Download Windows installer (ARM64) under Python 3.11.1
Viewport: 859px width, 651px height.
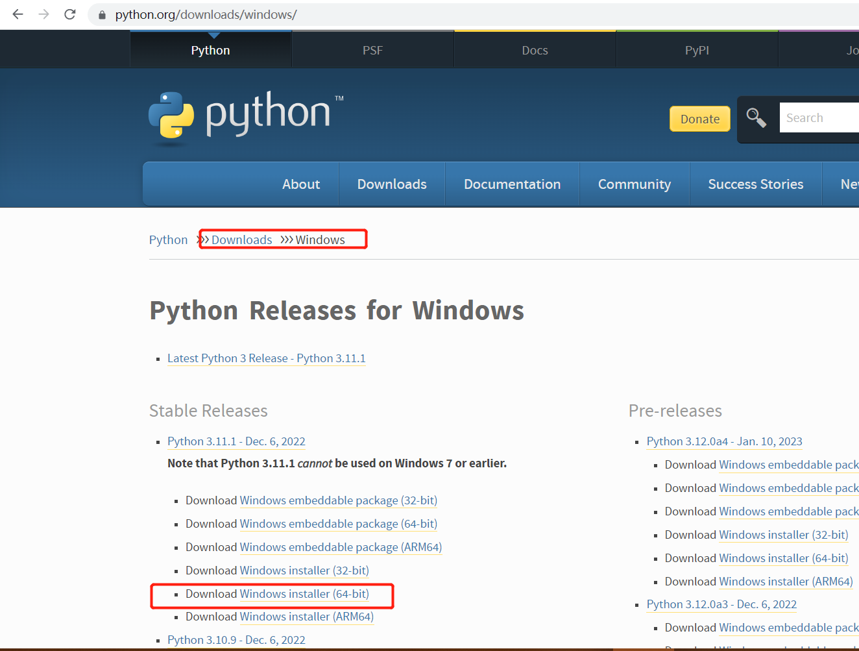tap(307, 617)
